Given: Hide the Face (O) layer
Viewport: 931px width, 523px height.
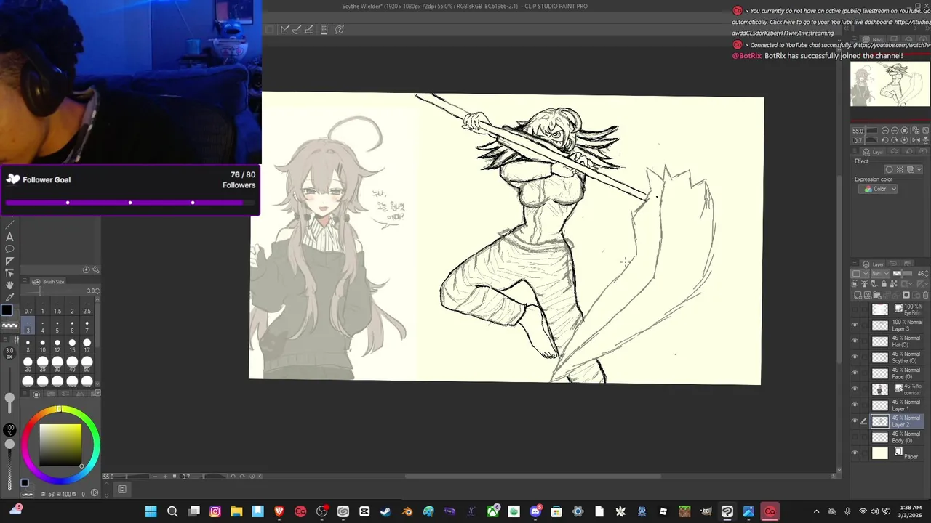Looking at the screenshot, I should (855, 373).
